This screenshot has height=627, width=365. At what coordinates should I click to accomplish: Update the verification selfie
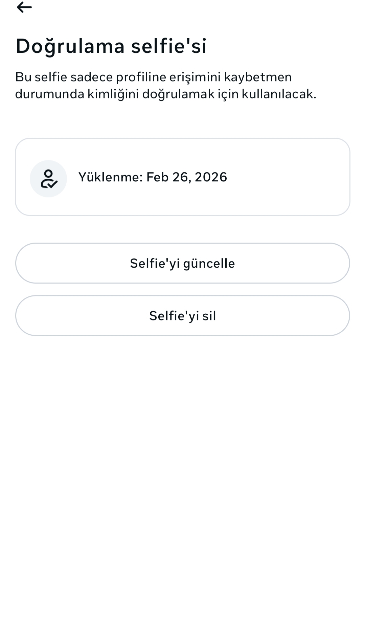(x=182, y=263)
